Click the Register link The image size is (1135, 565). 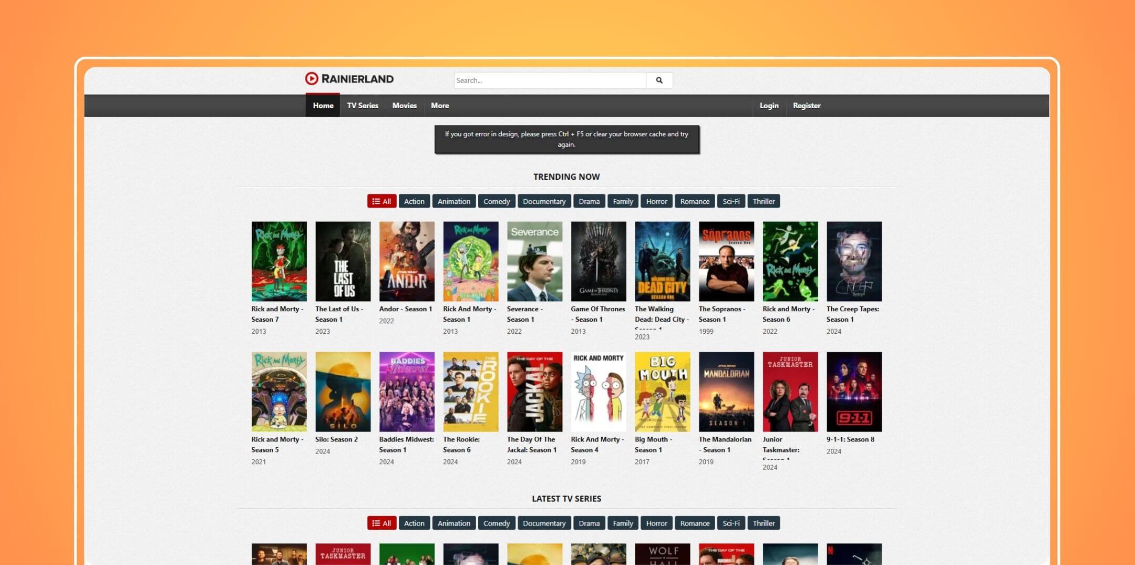(807, 106)
